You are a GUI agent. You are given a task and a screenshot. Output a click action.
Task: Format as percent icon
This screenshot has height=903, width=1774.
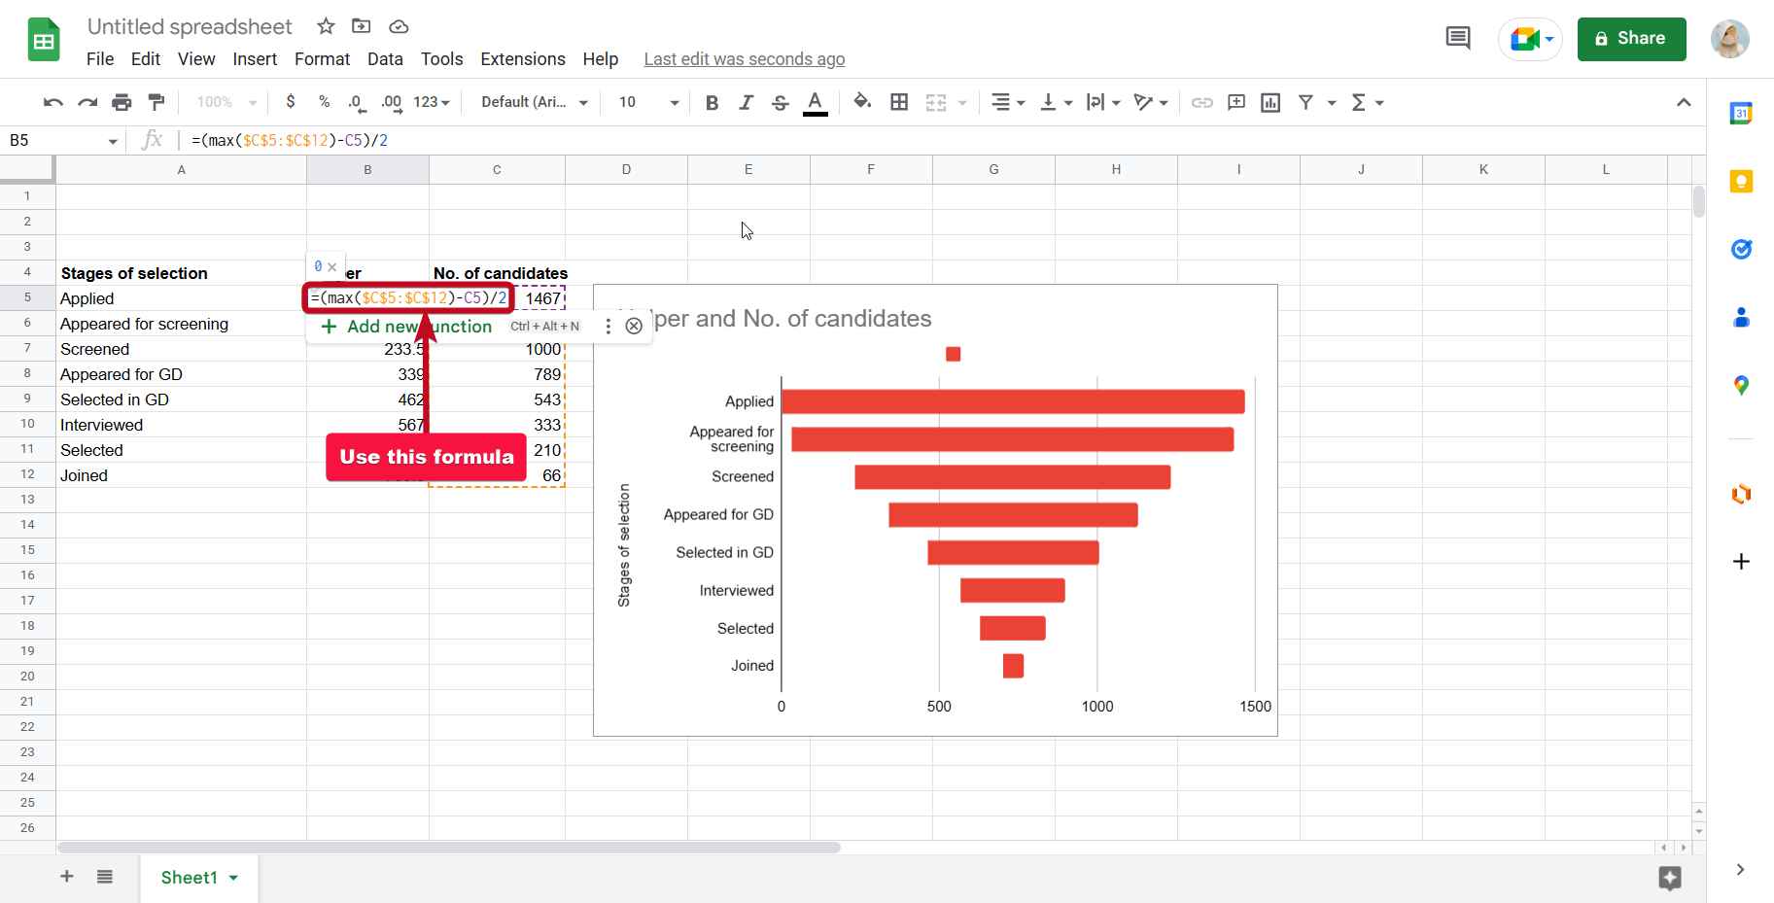coord(324,102)
